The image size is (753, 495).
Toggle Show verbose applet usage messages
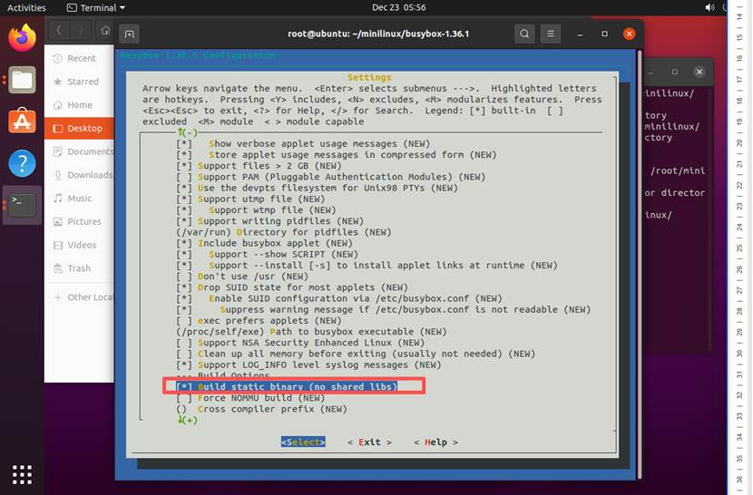click(x=303, y=143)
